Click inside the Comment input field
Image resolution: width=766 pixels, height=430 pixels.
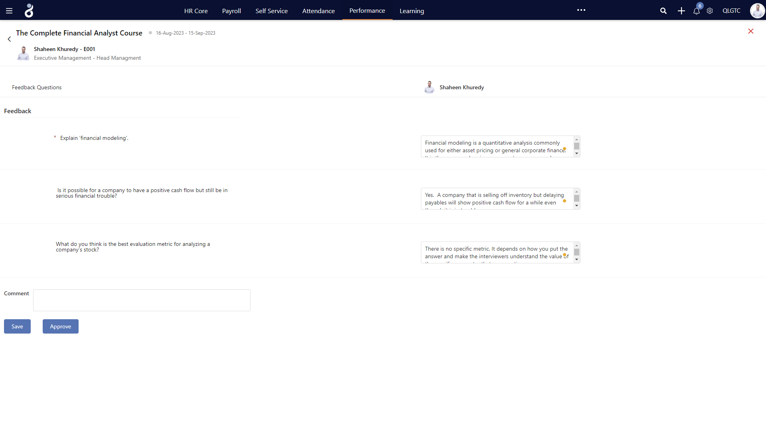(141, 300)
